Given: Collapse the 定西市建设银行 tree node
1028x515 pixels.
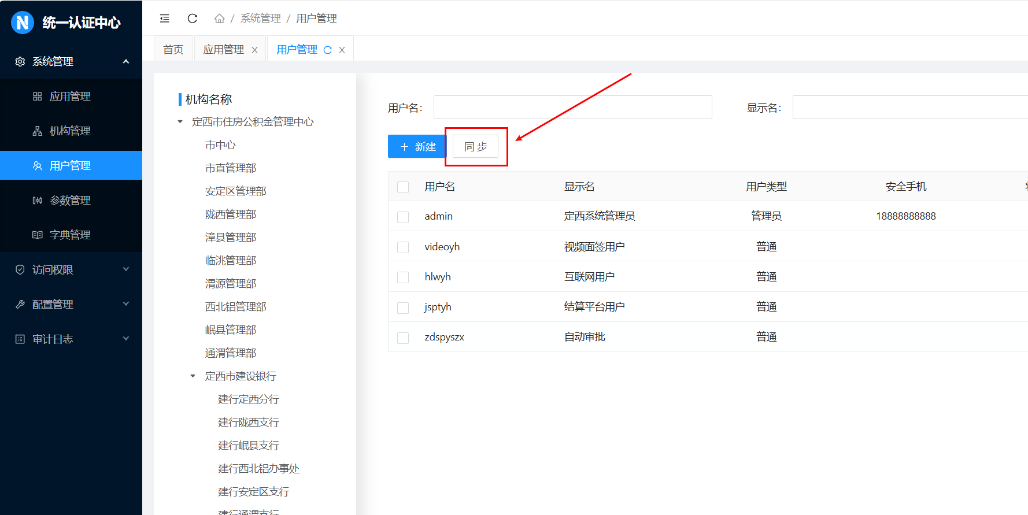Looking at the screenshot, I should point(193,376).
